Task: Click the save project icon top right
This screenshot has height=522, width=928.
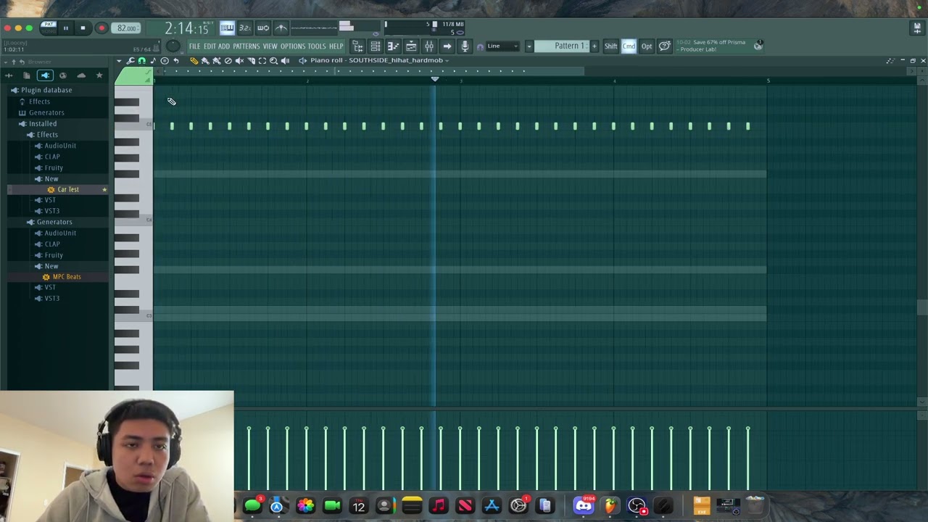Action: (917, 28)
